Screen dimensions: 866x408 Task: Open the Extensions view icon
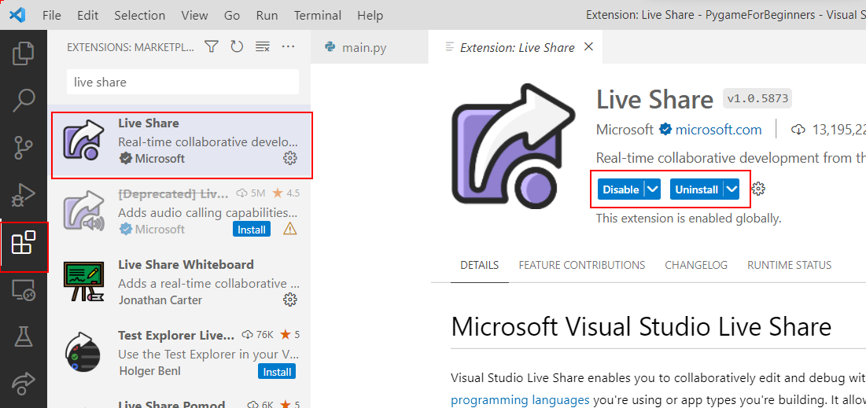click(23, 243)
